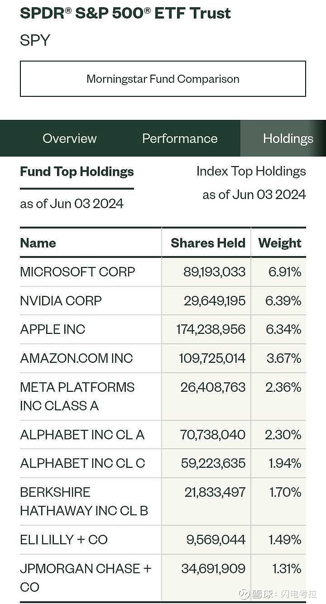326x604 pixels.
Task: Switch to the Overview tab
Action: pos(69,138)
